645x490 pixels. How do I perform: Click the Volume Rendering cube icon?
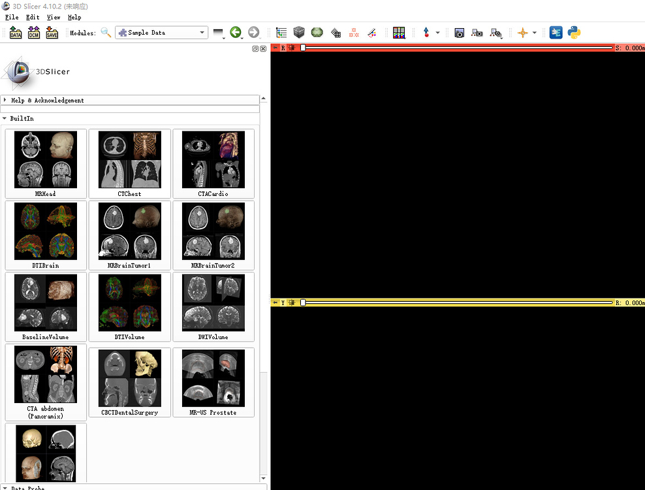(299, 33)
